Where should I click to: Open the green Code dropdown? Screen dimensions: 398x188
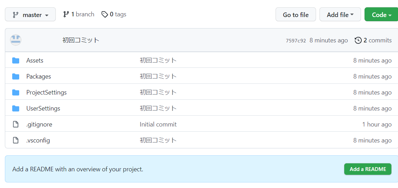[x=381, y=15]
